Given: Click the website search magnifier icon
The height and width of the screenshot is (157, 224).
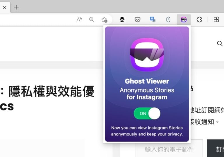Looking at the screenshot, I should point(220,43).
